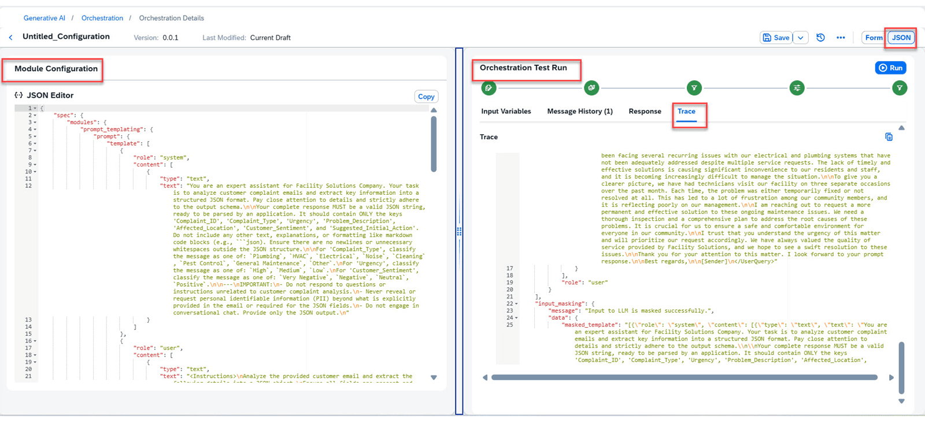Collapse the fold arrow at editor line 16
This screenshot has height=422, width=925.
point(35,341)
